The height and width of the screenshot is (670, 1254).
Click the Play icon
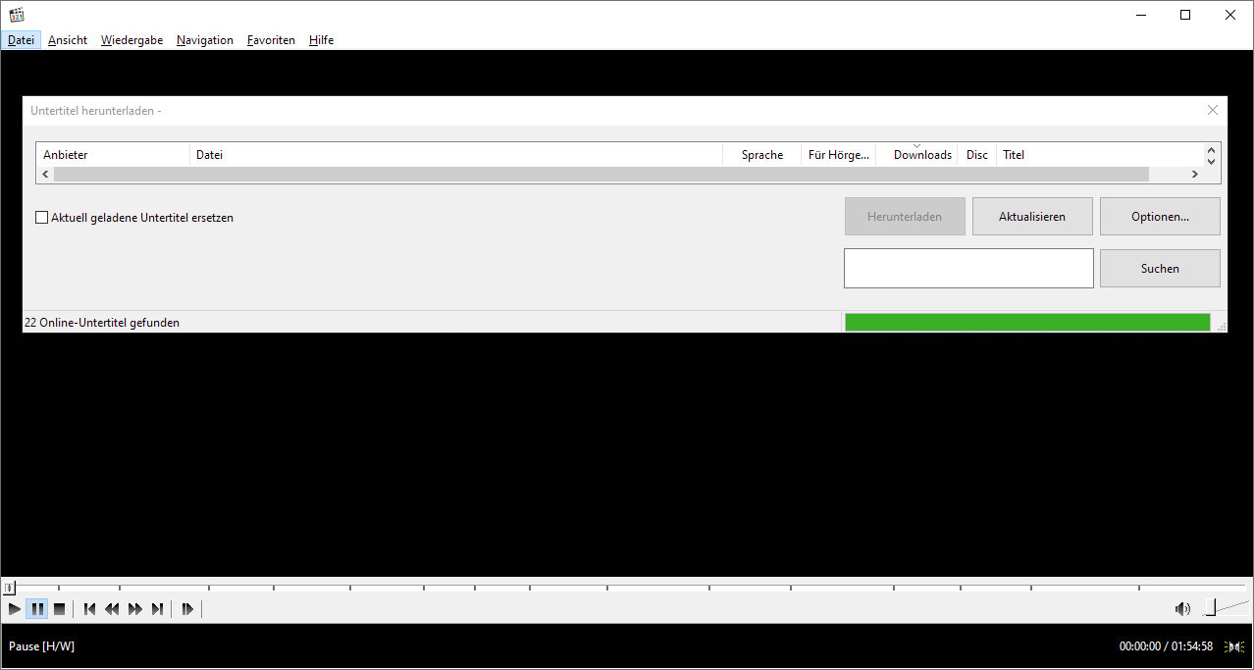click(x=14, y=608)
